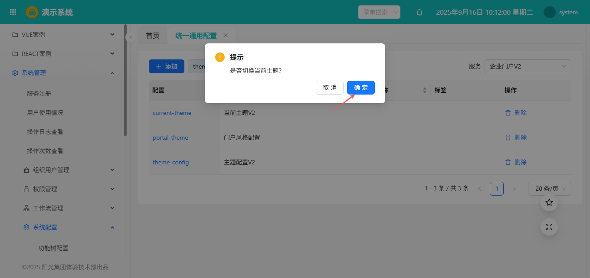Click the notification bell icon

419,12
